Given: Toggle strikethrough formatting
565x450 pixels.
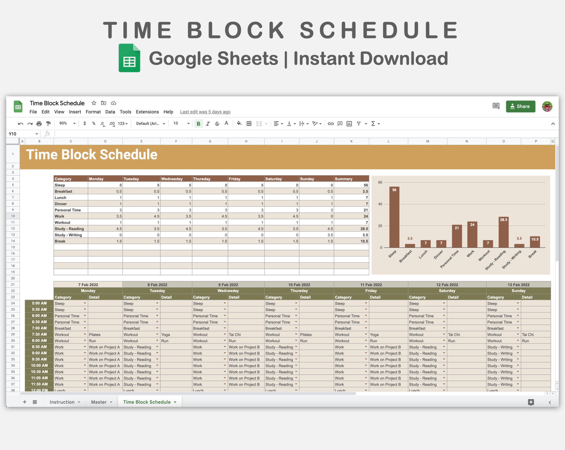Looking at the screenshot, I should point(217,124).
